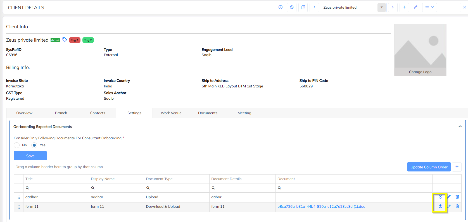The height and width of the screenshot is (222, 468).
Task: Open the Zeus private limited client dropdown
Action: pos(381,7)
